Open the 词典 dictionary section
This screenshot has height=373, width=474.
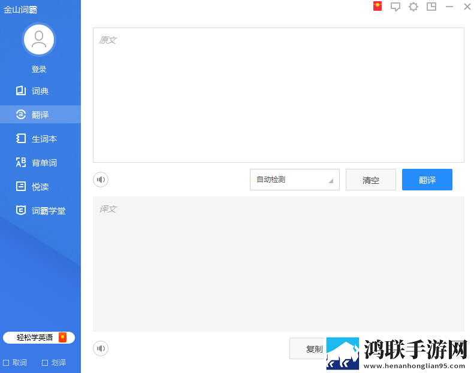click(40, 90)
